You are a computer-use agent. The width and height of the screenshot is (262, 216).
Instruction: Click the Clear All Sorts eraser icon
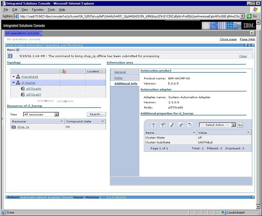181,125
